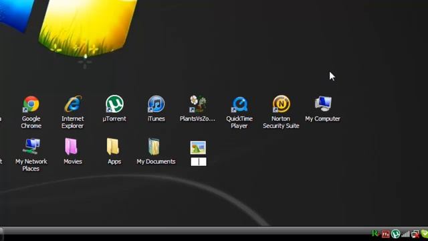Viewport: 428px width, 241px height.
Task: Click the "My Network Places" label text
Action: pos(31,165)
